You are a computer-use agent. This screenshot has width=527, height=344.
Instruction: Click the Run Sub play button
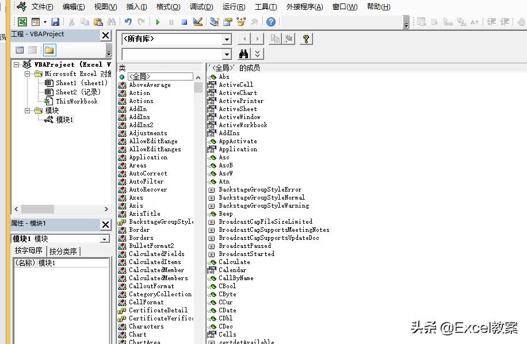[158, 22]
